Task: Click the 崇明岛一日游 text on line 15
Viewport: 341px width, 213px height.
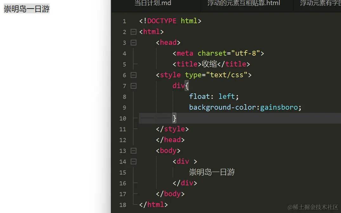Action: click(212, 172)
